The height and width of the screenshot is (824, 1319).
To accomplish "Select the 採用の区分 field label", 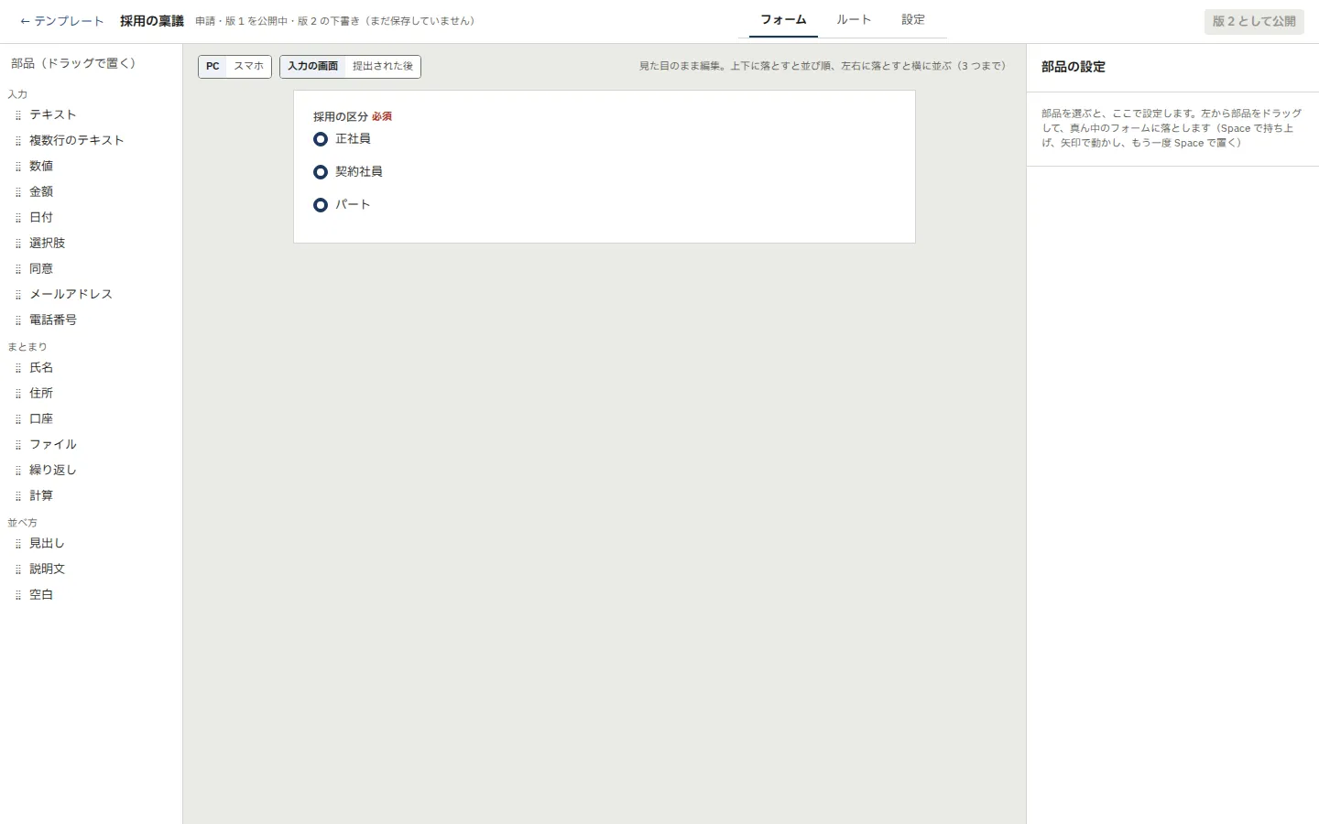I will [341, 117].
